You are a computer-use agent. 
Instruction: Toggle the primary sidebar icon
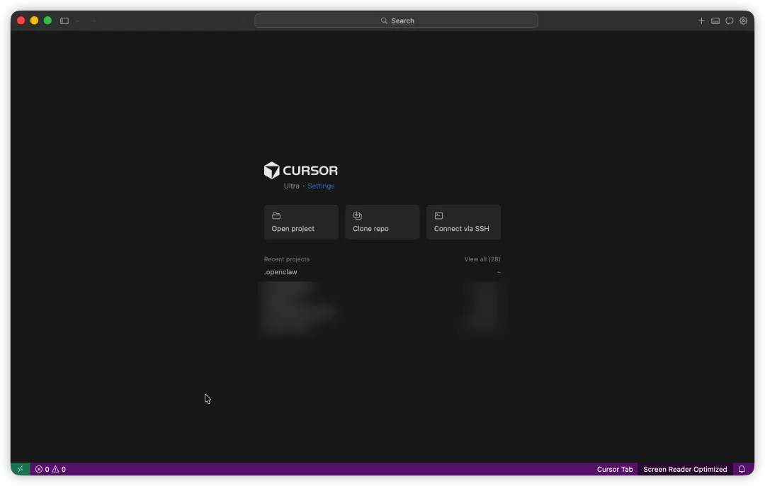(x=64, y=21)
